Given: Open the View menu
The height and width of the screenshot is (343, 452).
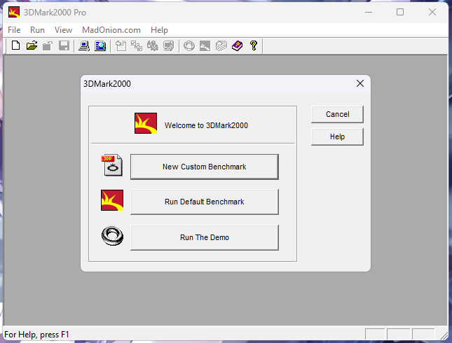Looking at the screenshot, I should point(63,30).
